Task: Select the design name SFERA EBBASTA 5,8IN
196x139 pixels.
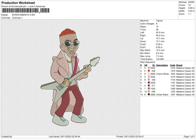Action: [x=24, y=15]
